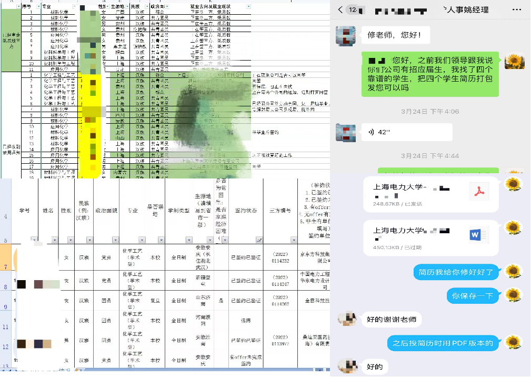Image resolution: width=531 pixels, height=377 pixels.
Task: Open the 政治面貌 filter dropdown in bottom sheet
Action: [115, 240]
